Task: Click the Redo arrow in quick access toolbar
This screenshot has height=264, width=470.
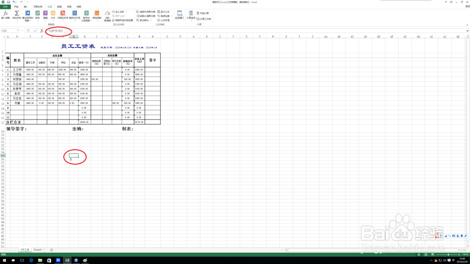Action: [21, 2]
